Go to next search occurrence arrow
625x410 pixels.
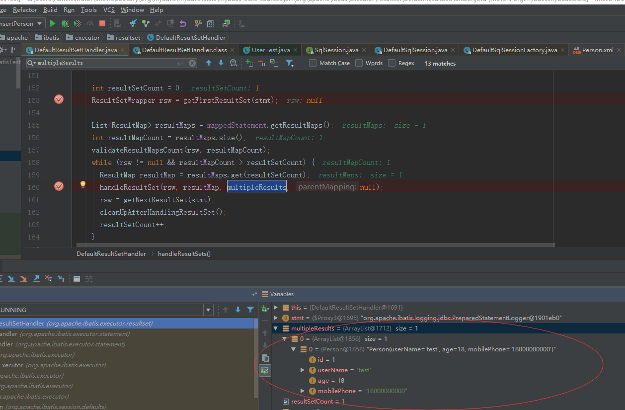coord(221,63)
